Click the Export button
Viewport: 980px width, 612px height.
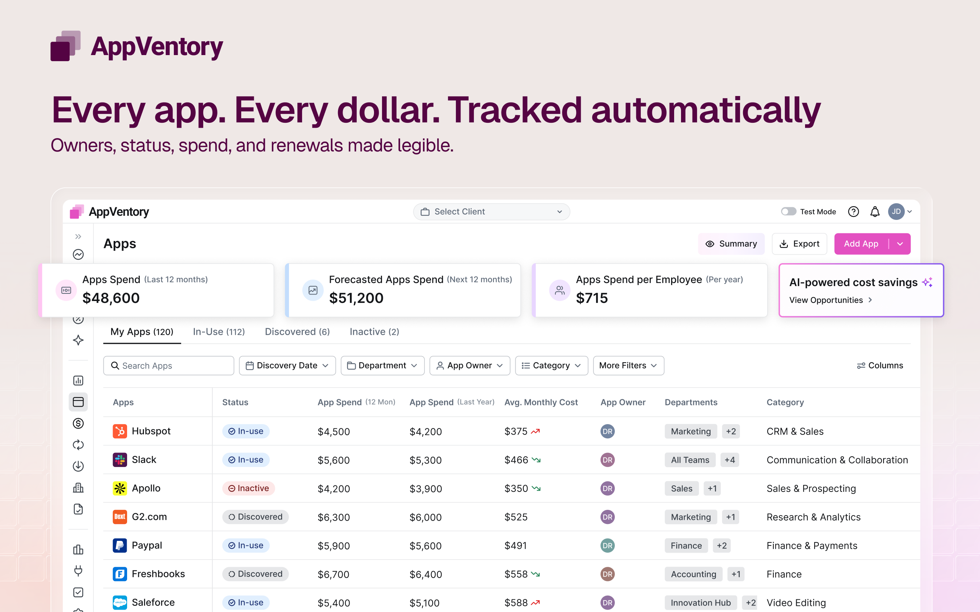click(x=799, y=244)
